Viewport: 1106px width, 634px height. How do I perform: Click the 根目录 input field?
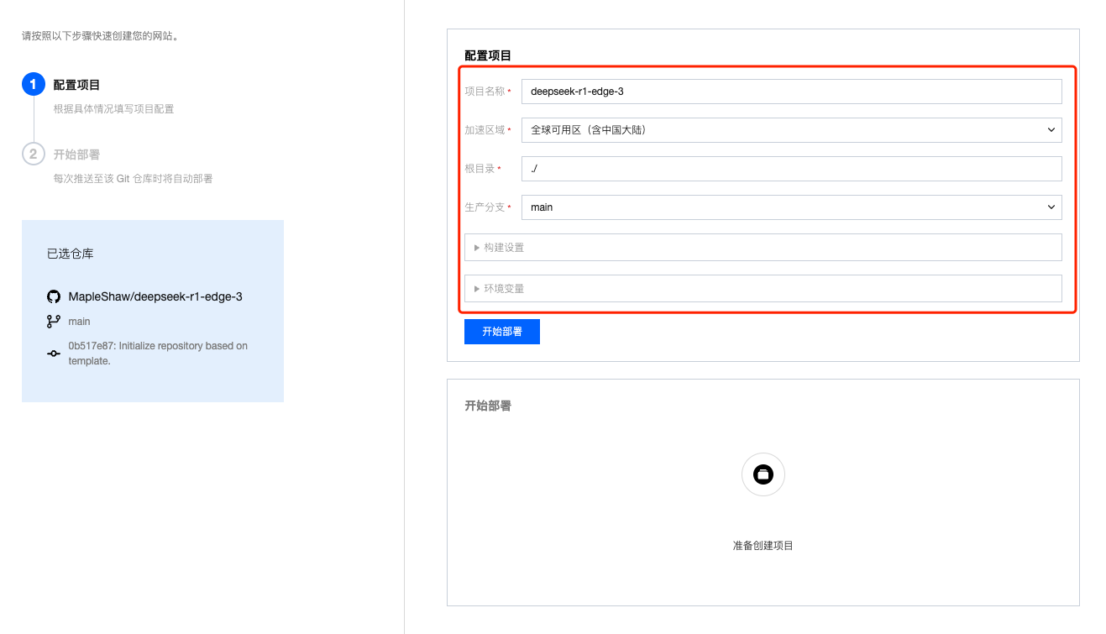click(790, 169)
